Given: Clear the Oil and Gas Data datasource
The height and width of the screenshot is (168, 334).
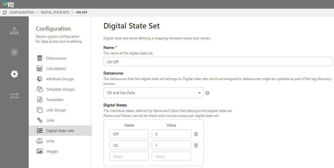Looking at the screenshot, I should point(207,93).
